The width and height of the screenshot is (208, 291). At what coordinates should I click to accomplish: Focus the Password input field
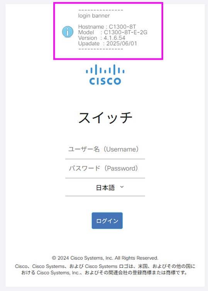[105, 169]
